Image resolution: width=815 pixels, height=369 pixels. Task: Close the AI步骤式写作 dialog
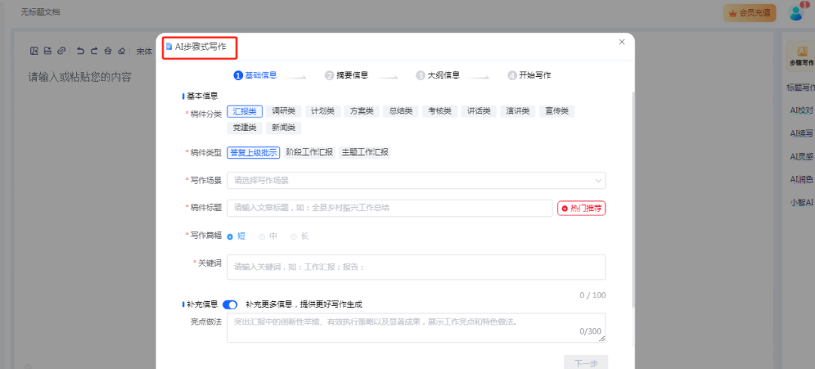pyautogui.click(x=622, y=42)
